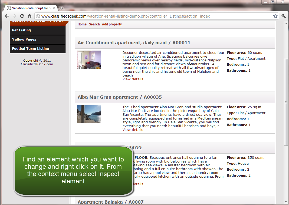The image size is (289, 205).
Task: Click the page scrollbar up arrow
Action: pyautogui.click(x=286, y=24)
